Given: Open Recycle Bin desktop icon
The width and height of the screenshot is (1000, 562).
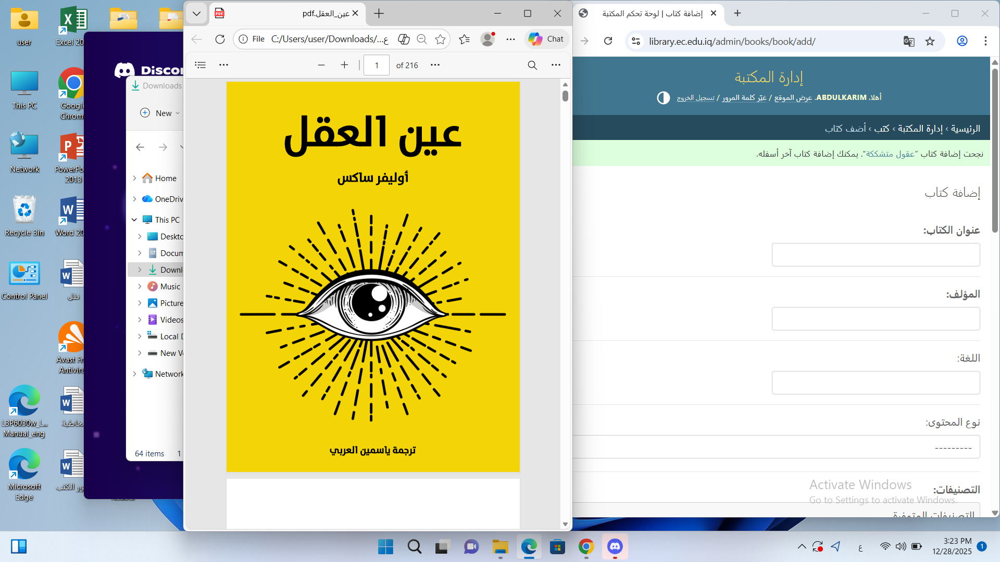Looking at the screenshot, I should [x=24, y=216].
